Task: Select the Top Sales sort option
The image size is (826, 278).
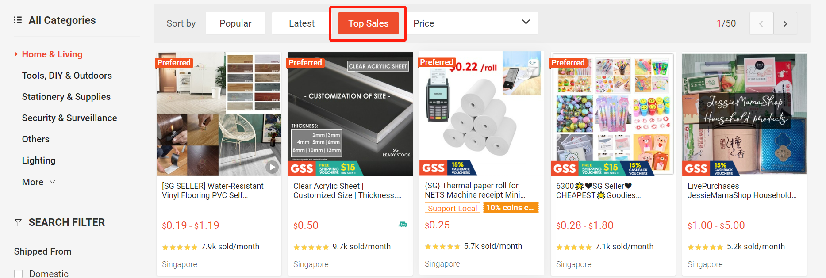Action: pyautogui.click(x=368, y=23)
